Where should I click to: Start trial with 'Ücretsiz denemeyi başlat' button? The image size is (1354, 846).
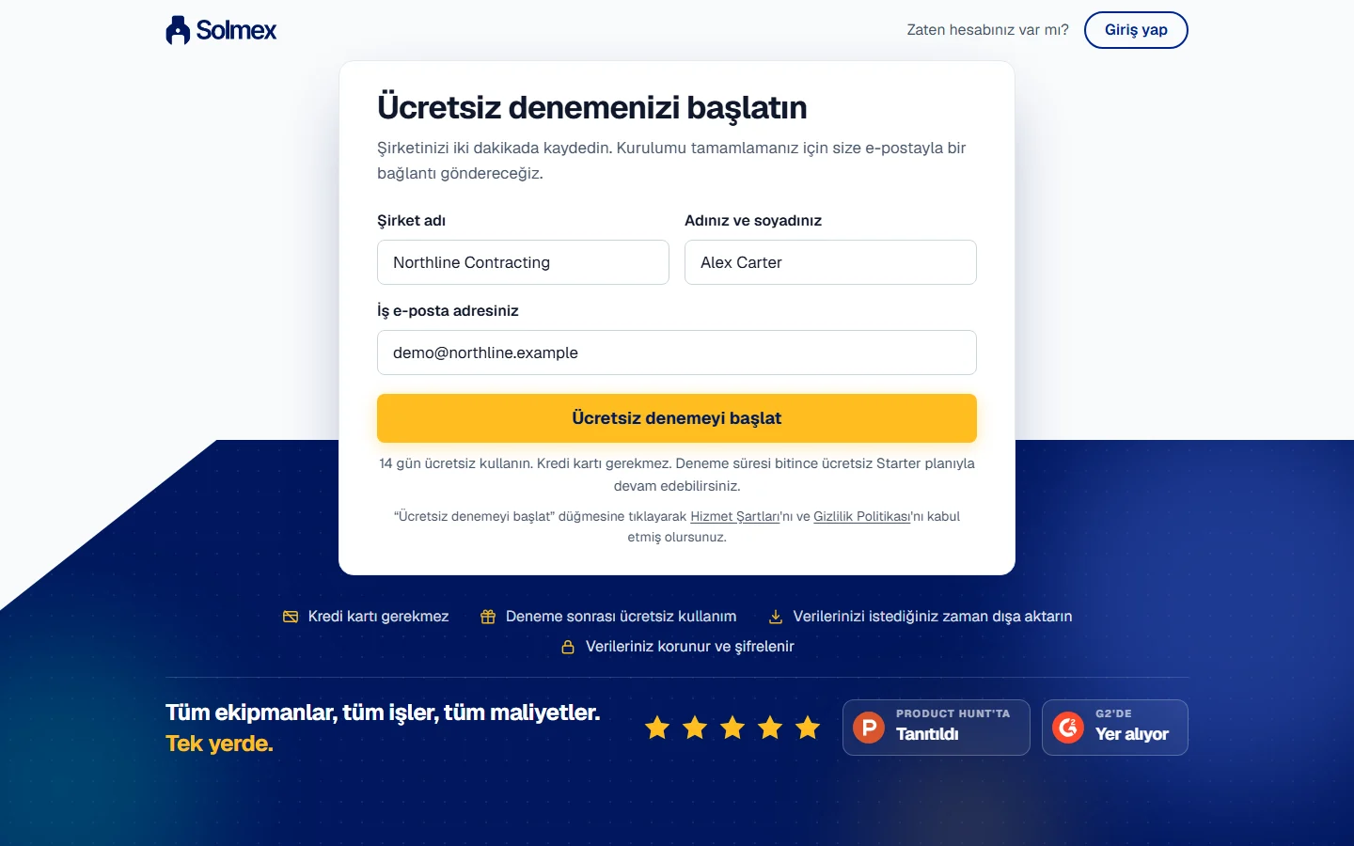[x=677, y=418]
